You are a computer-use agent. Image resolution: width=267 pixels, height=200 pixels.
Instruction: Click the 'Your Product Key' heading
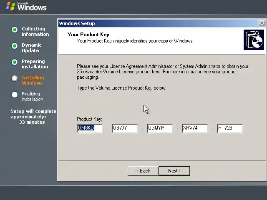click(88, 35)
